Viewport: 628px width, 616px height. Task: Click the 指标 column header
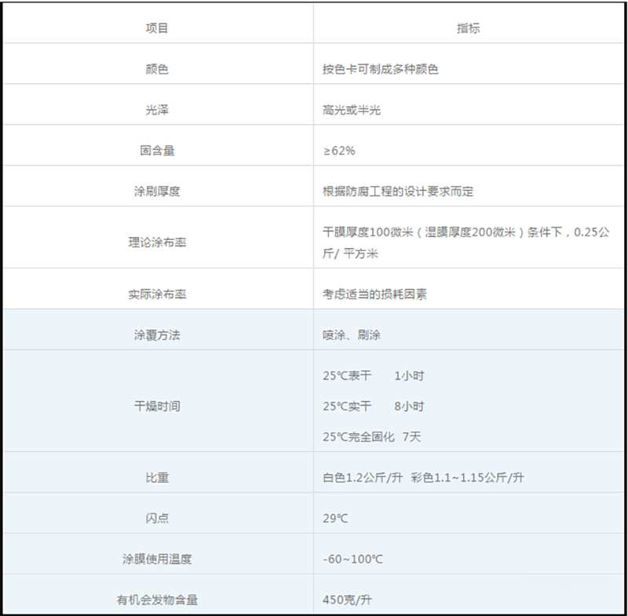point(469,28)
